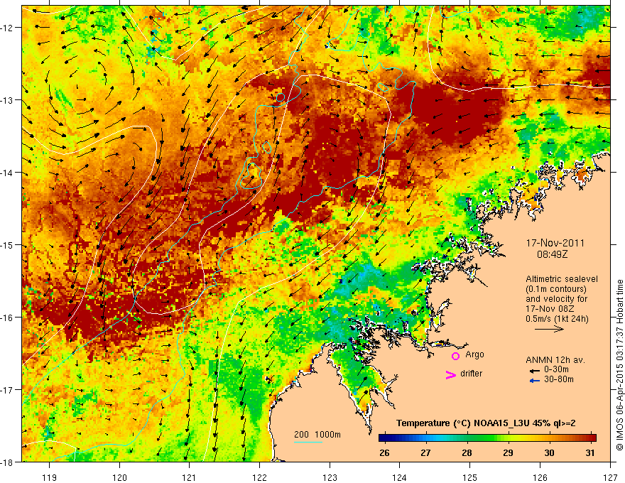Click the magenta drifter arrowhead legend symbol

pyautogui.click(x=450, y=374)
